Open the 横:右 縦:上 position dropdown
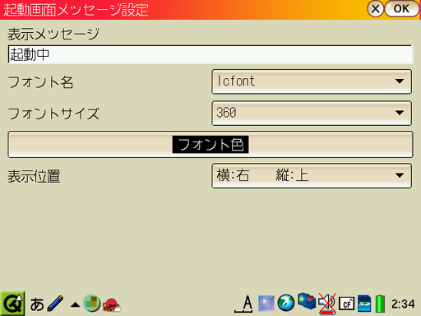421x316 pixels. [312, 175]
